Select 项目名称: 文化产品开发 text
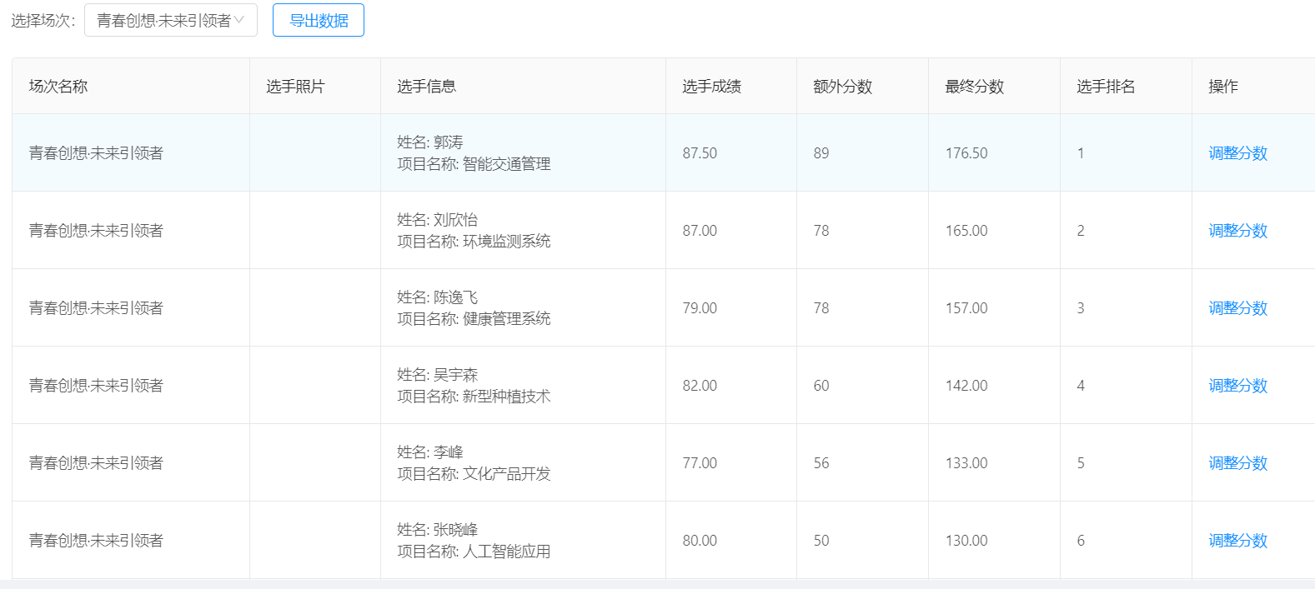This screenshot has width=1315, height=589. click(x=474, y=474)
